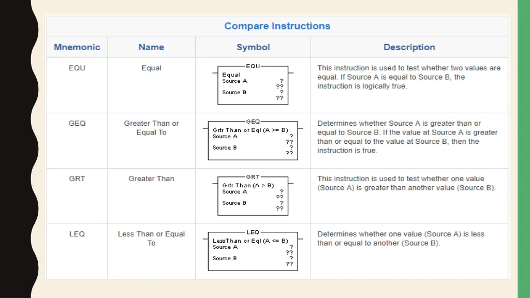Click the GRT instruction block symbol

pyautogui.click(x=253, y=195)
